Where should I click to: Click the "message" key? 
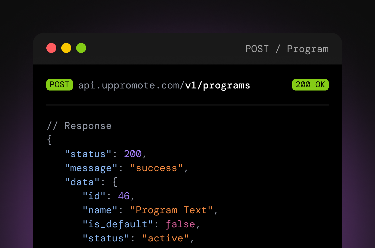point(91,168)
